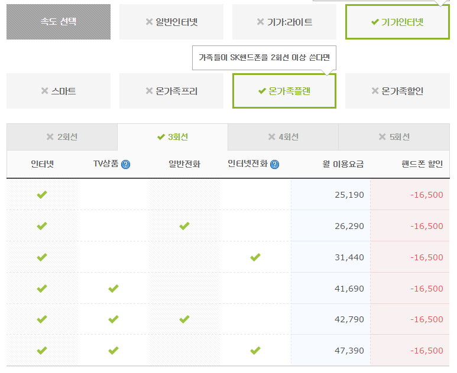The height and width of the screenshot is (373, 457).
Task: Click the TV상품 checkmark in the 41,690 row
Action: coord(114,289)
